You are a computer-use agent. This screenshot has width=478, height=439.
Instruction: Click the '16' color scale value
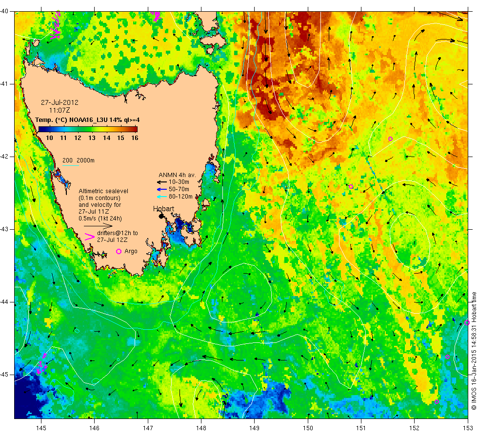tap(135, 138)
